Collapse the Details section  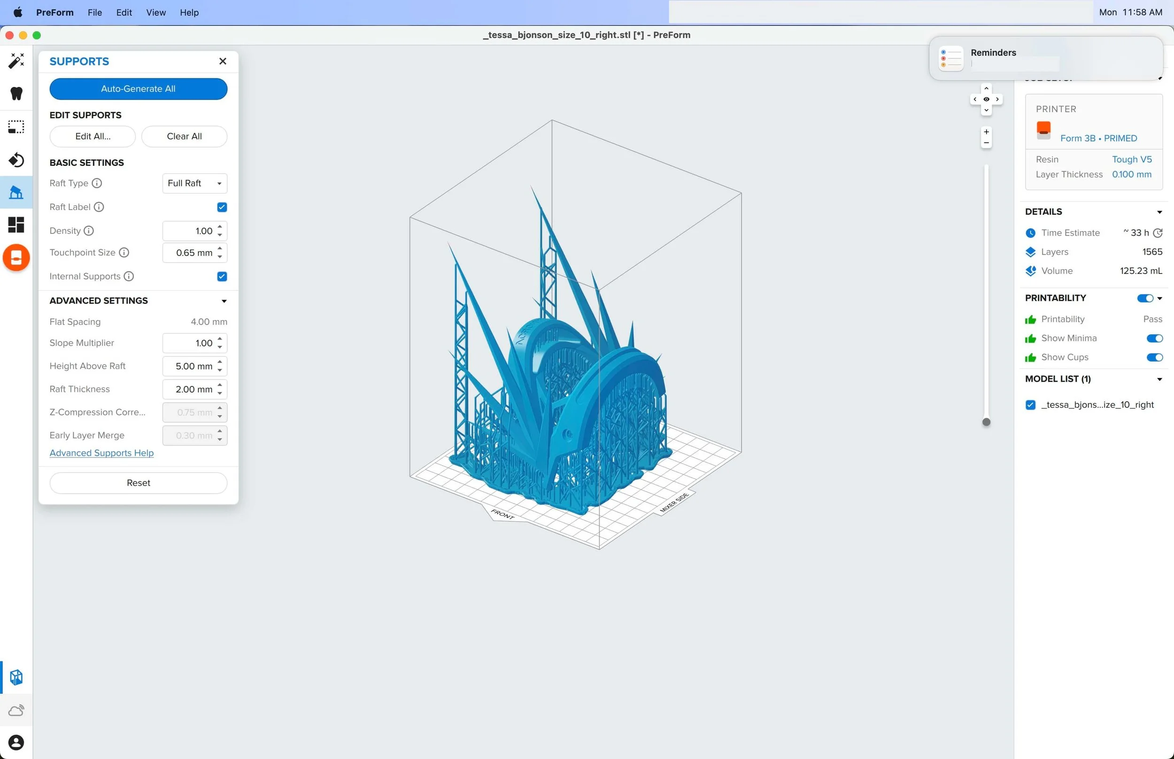[1159, 212]
